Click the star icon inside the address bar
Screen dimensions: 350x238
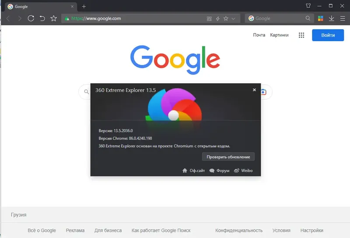pos(226,18)
